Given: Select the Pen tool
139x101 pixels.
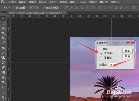Looking at the screenshot, I should tap(3, 87).
